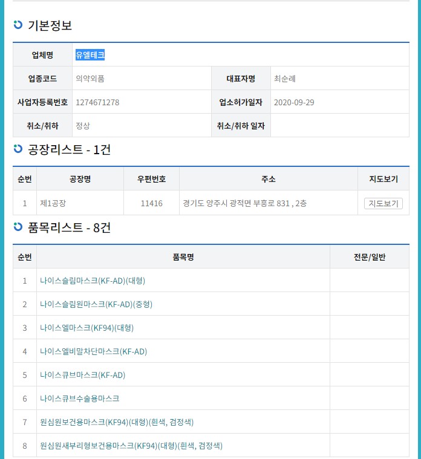The height and width of the screenshot is (459, 421).
Task: Open product link 나이스엘비말차단마스크(KF-AD)
Action: click(93, 351)
